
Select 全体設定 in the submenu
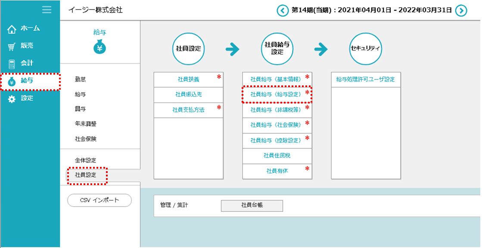coord(86,160)
